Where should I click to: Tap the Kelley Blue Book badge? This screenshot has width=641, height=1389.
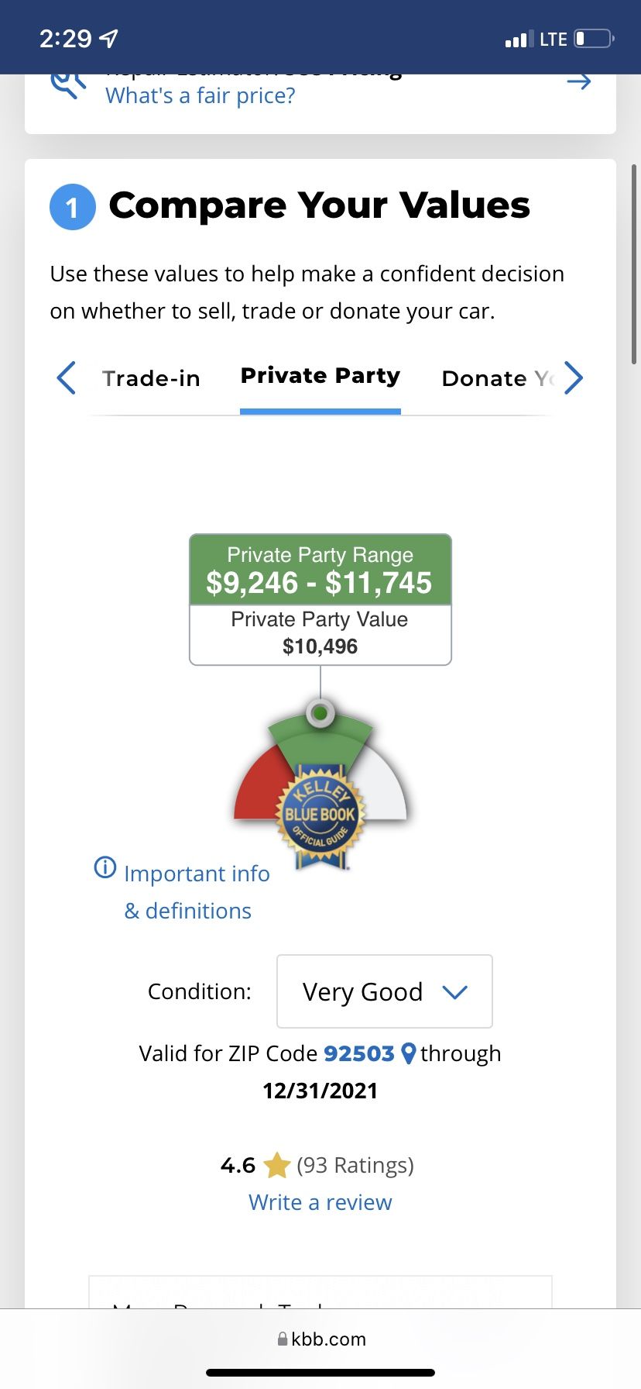pos(320,815)
